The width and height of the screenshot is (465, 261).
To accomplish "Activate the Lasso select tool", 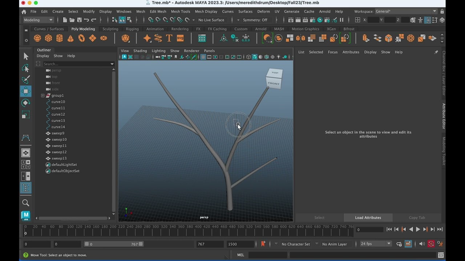I will tap(26, 68).
